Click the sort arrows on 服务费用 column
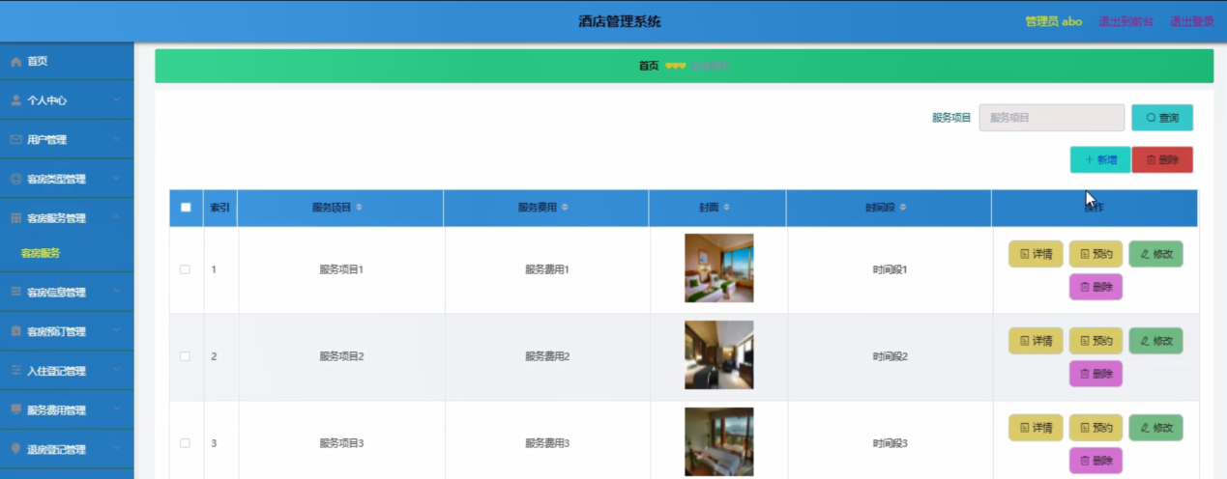This screenshot has height=479, width=1227. pyautogui.click(x=566, y=208)
